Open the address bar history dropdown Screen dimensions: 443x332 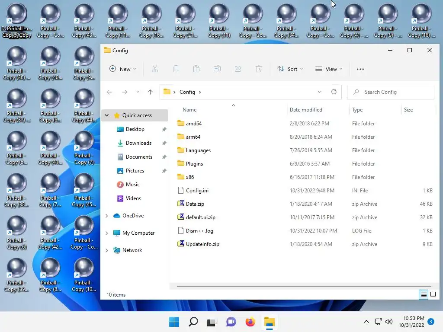point(320,92)
